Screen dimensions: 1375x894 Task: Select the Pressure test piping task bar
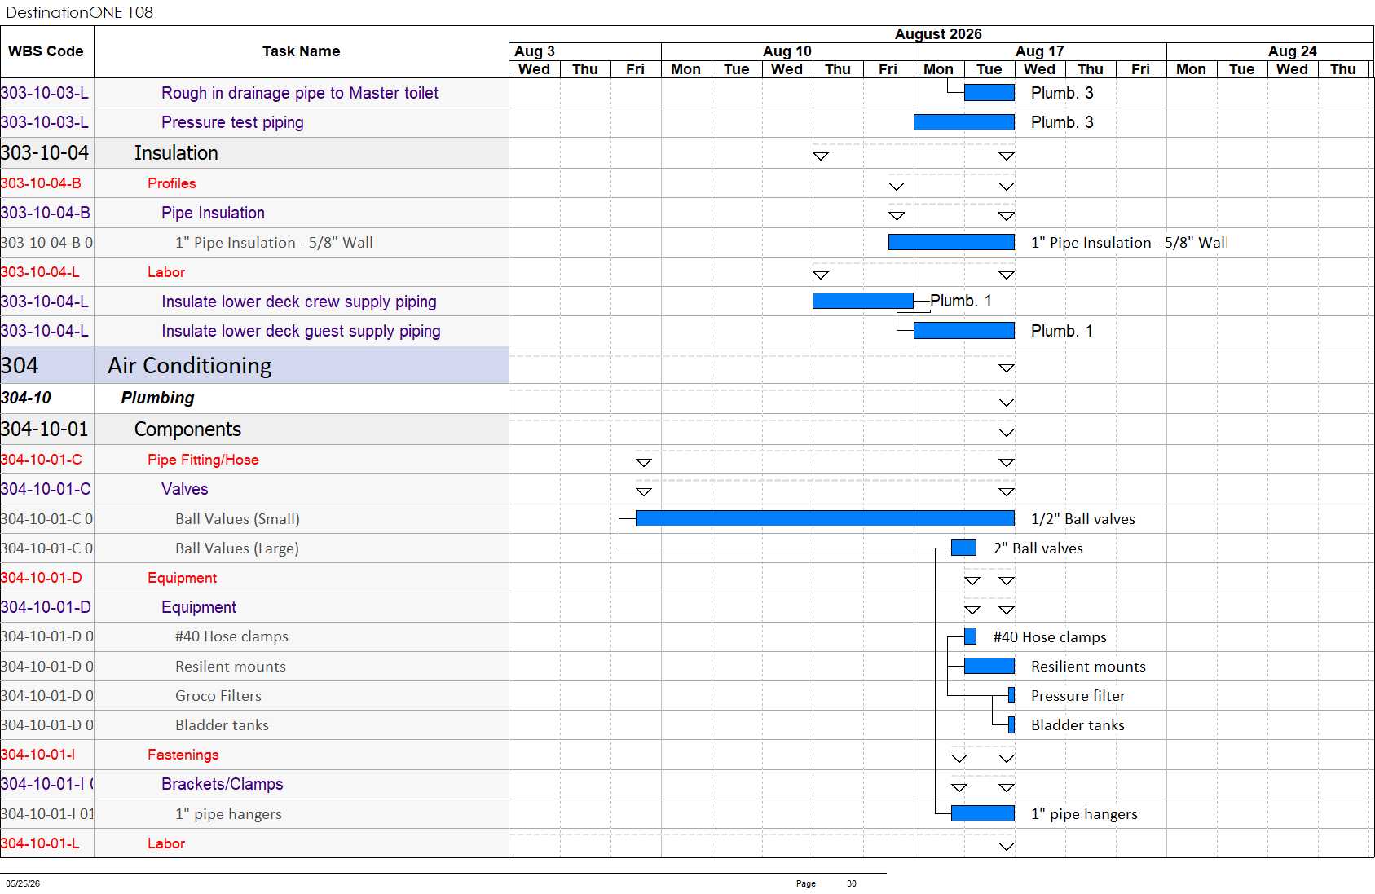click(x=964, y=122)
